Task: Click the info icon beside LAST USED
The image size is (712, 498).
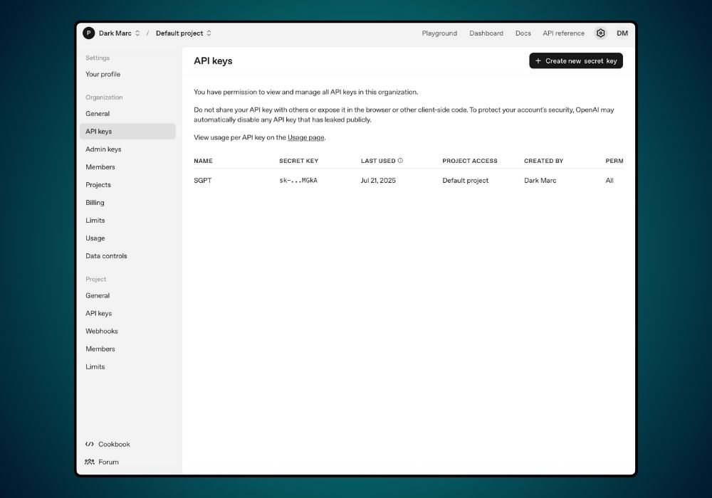Action: [x=399, y=160]
